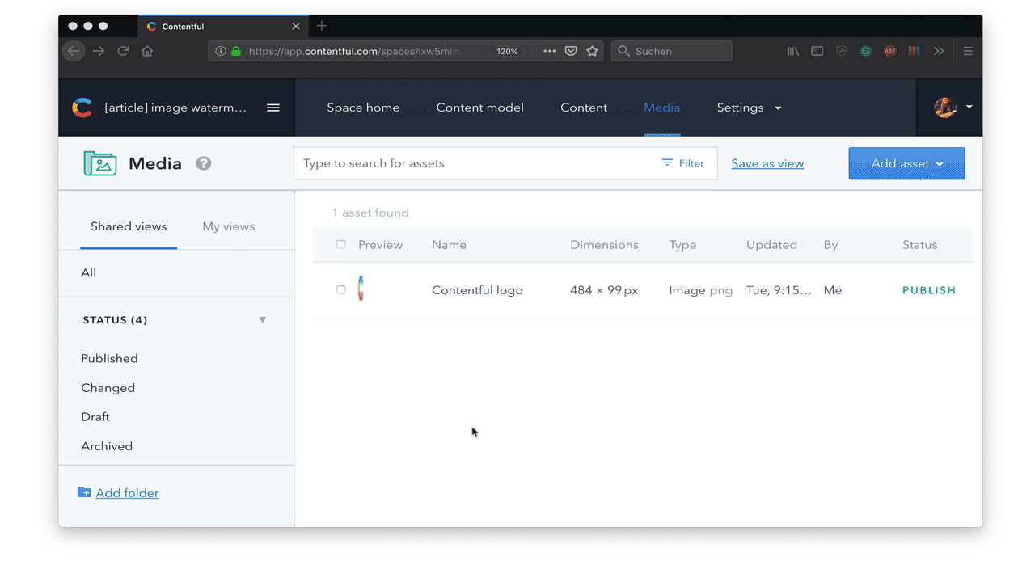Show the All assets view
This screenshot has width=1035, height=582.
point(88,273)
